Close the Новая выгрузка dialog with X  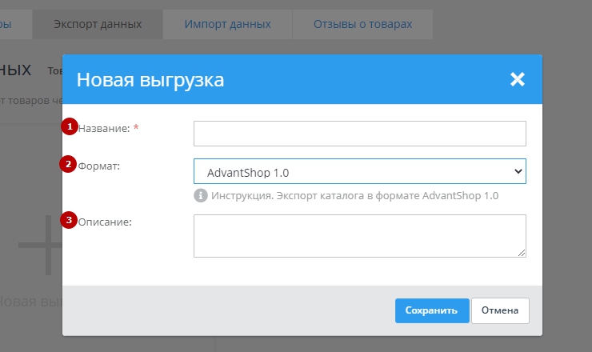pyautogui.click(x=518, y=79)
